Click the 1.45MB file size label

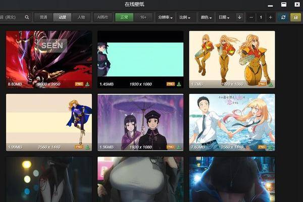coord(107,84)
